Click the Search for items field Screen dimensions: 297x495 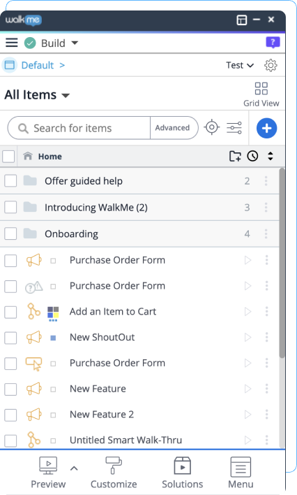pyautogui.click(x=79, y=128)
